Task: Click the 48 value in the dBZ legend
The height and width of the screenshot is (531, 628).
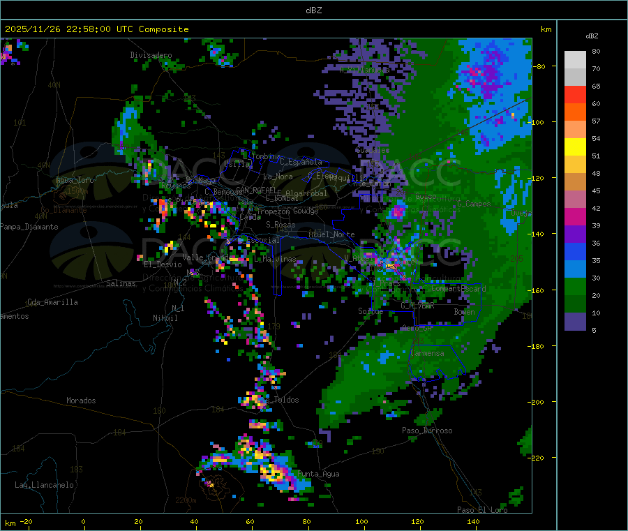Action: click(x=596, y=174)
